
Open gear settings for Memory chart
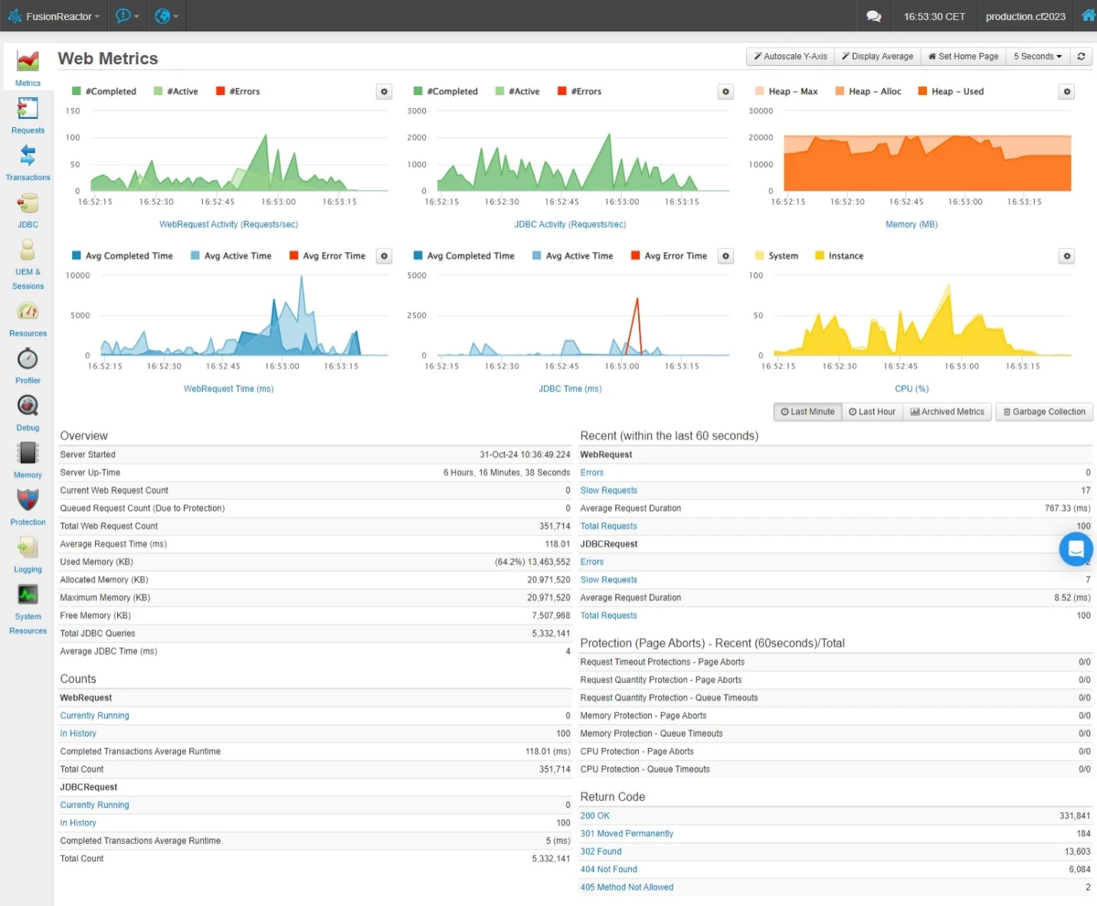click(x=1067, y=92)
